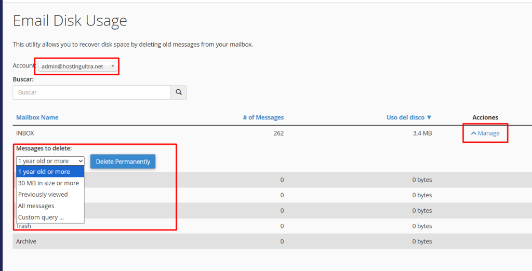532x271 pixels.
Task: Select the 'All messages' option
Action: pos(36,206)
